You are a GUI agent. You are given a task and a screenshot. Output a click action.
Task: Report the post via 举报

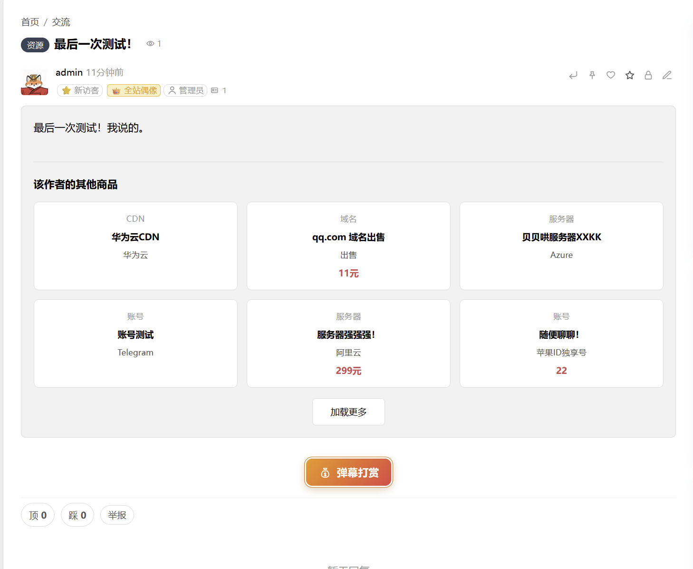(117, 515)
